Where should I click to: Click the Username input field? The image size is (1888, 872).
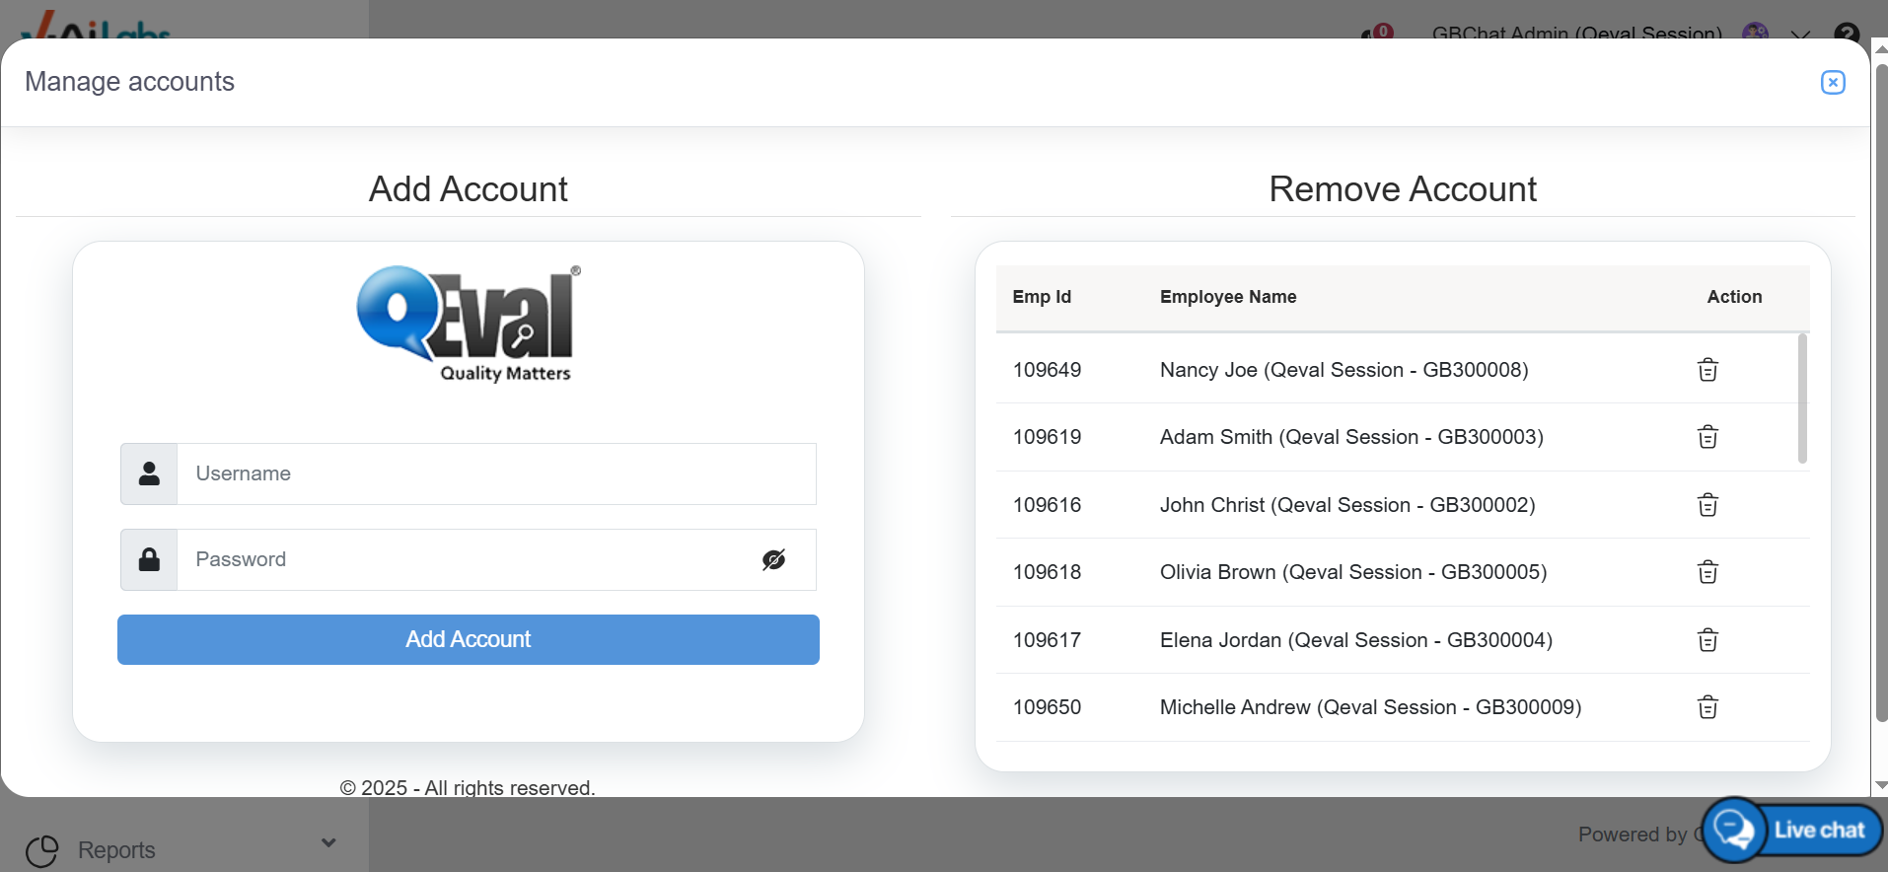pyautogui.click(x=496, y=473)
